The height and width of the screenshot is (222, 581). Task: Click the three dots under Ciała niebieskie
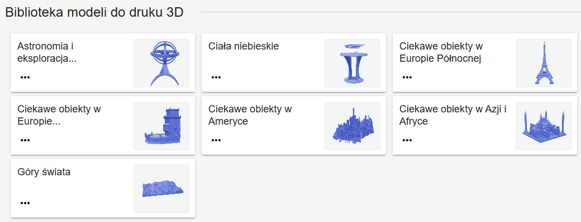tap(216, 77)
